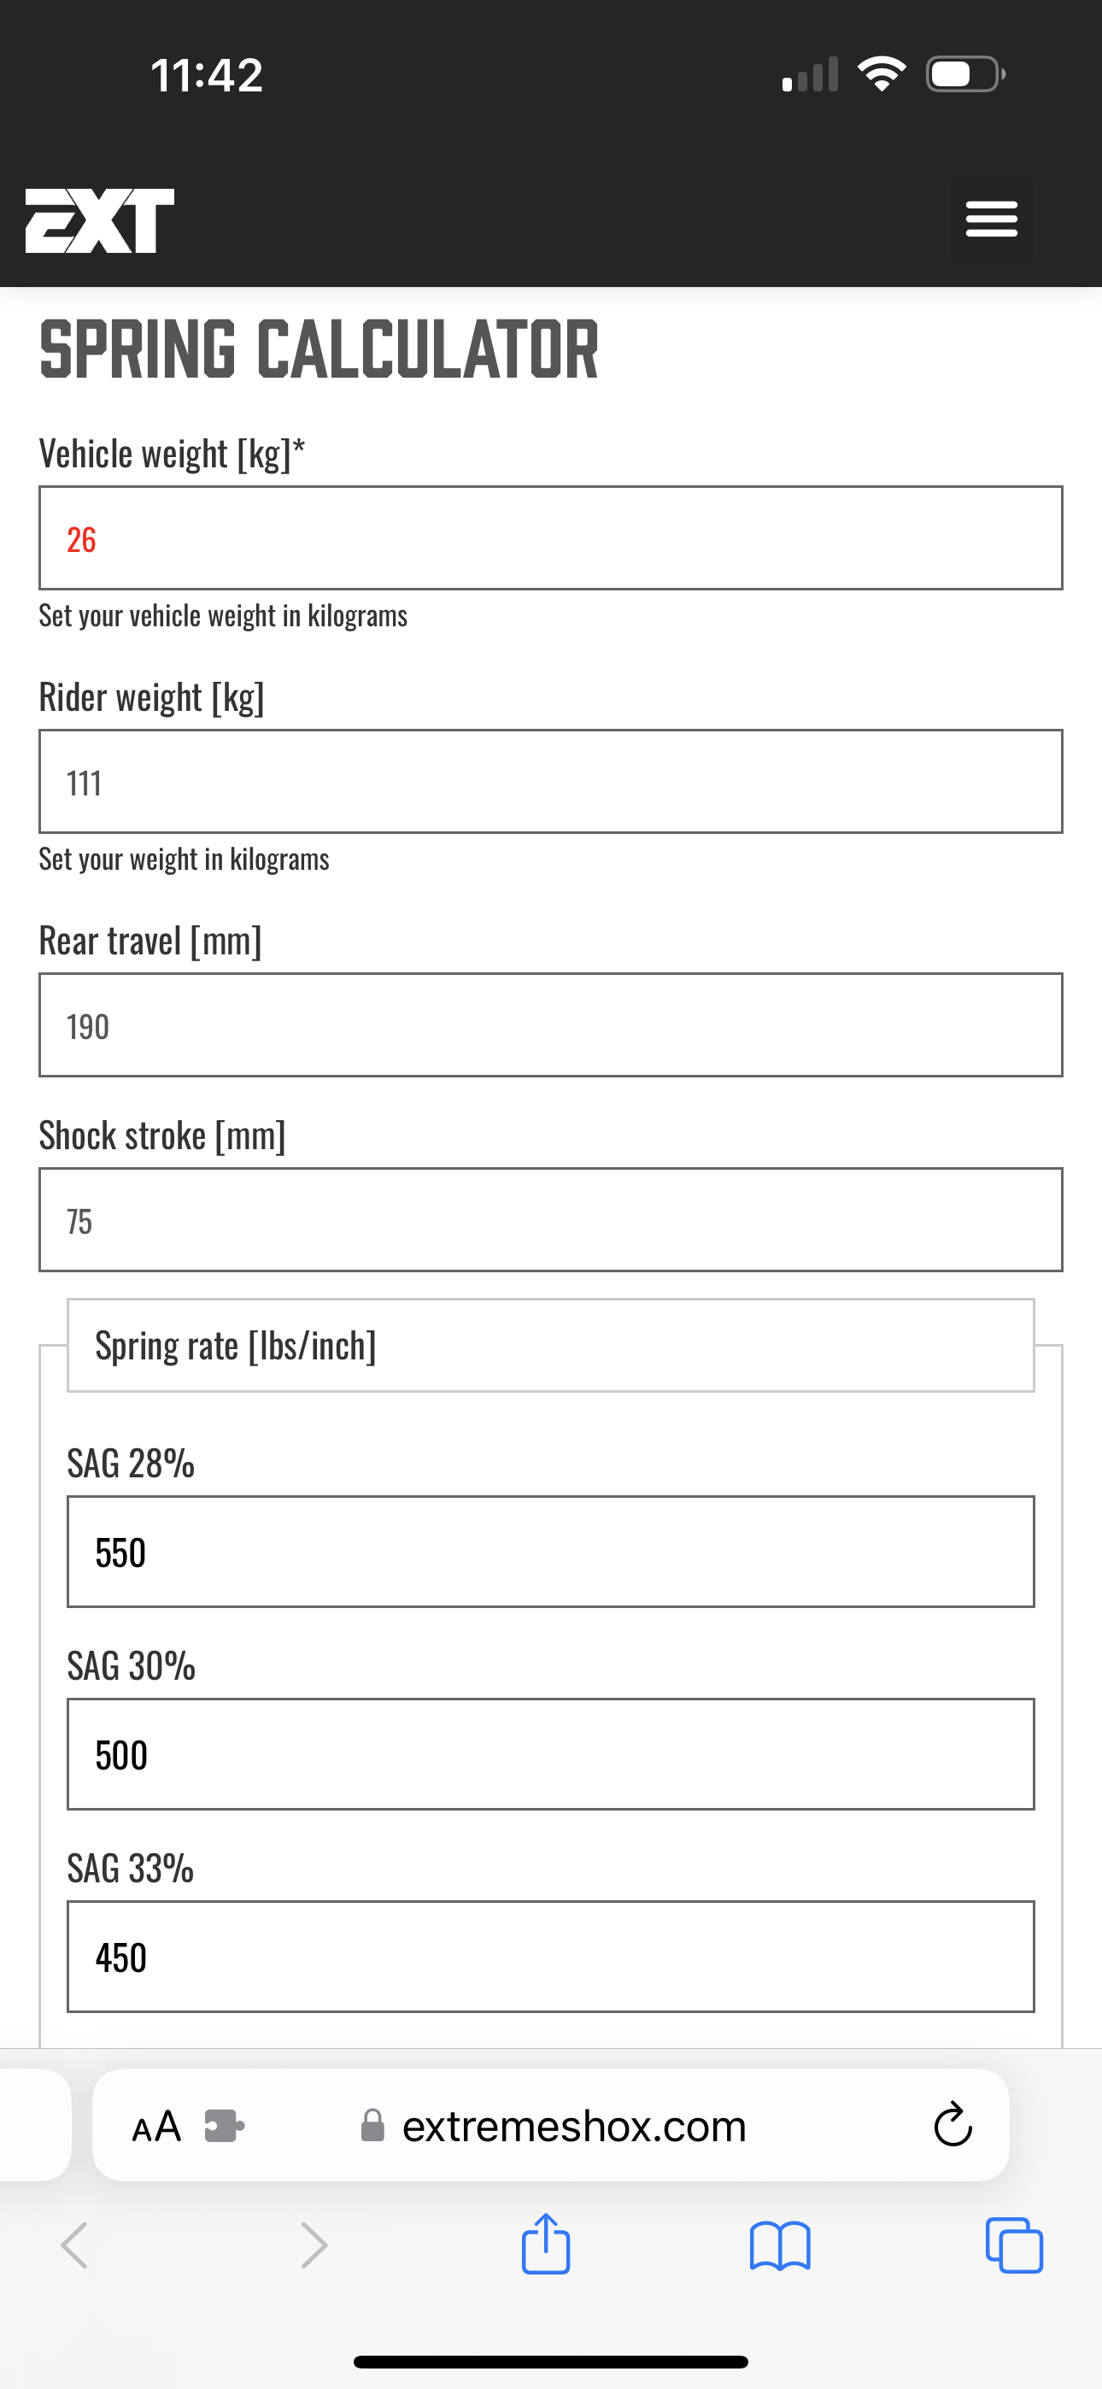Go forward to the next page
1102x2389 pixels.
[314, 2246]
